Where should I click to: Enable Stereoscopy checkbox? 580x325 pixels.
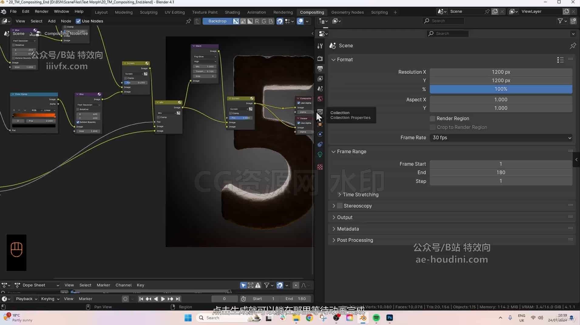tap(340, 206)
